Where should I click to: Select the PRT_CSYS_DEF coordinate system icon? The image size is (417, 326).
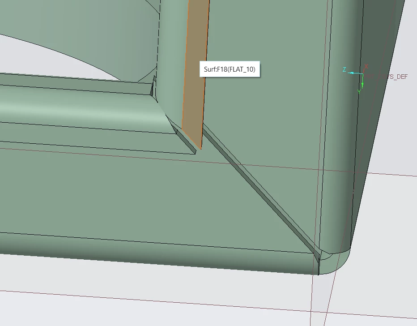pyautogui.click(x=362, y=73)
